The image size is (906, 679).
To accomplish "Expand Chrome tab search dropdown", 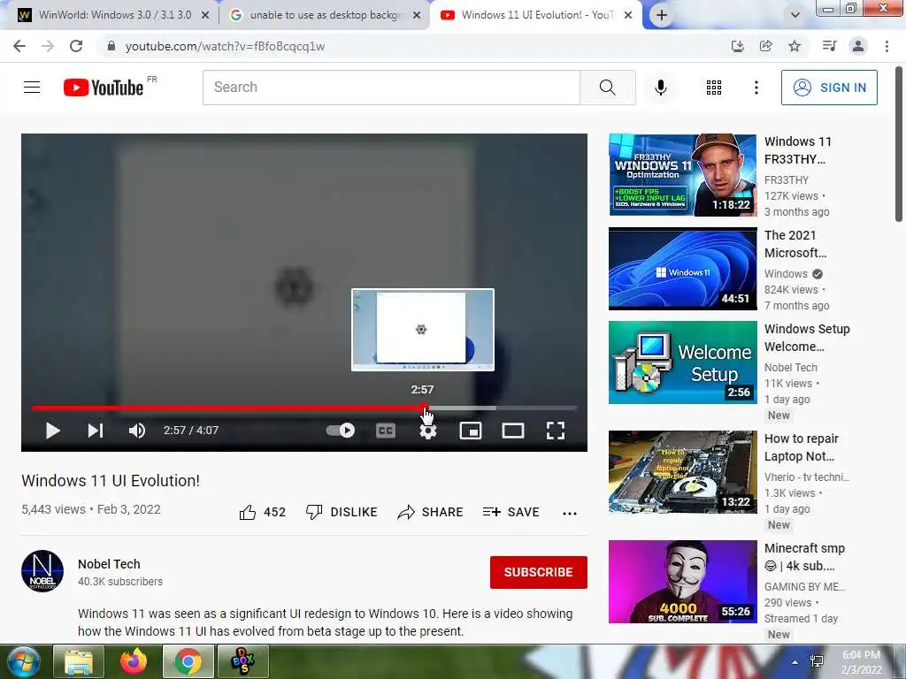I will tap(795, 16).
